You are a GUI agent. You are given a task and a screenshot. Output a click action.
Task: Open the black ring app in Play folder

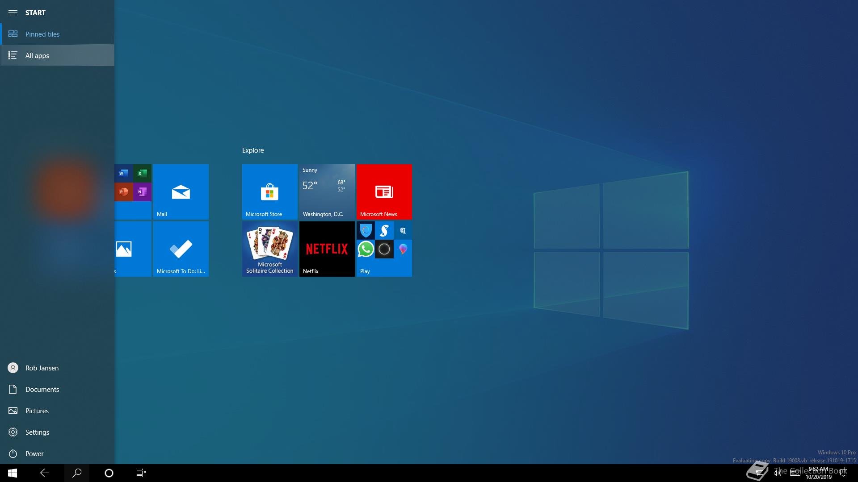[x=384, y=249]
